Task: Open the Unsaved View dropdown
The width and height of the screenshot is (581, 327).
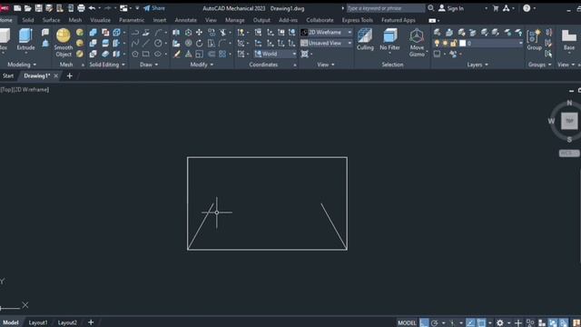Action: point(326,44)
